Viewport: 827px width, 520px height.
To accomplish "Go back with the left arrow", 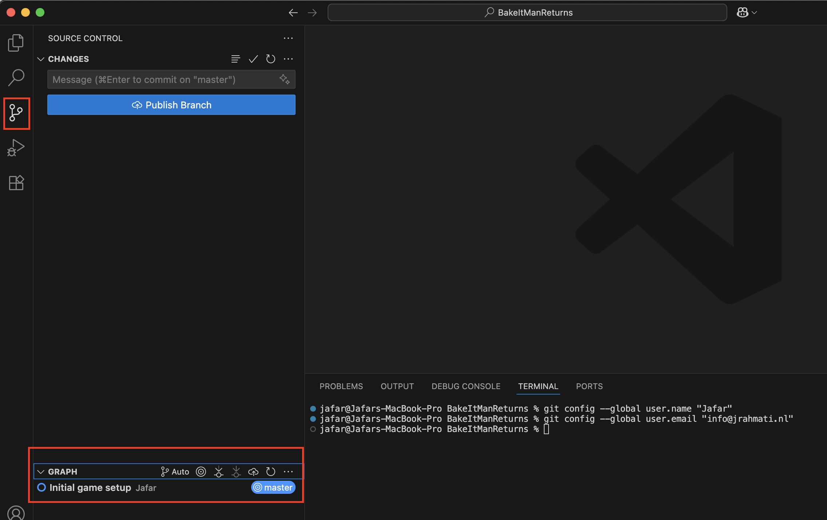I will coord(293,13).
